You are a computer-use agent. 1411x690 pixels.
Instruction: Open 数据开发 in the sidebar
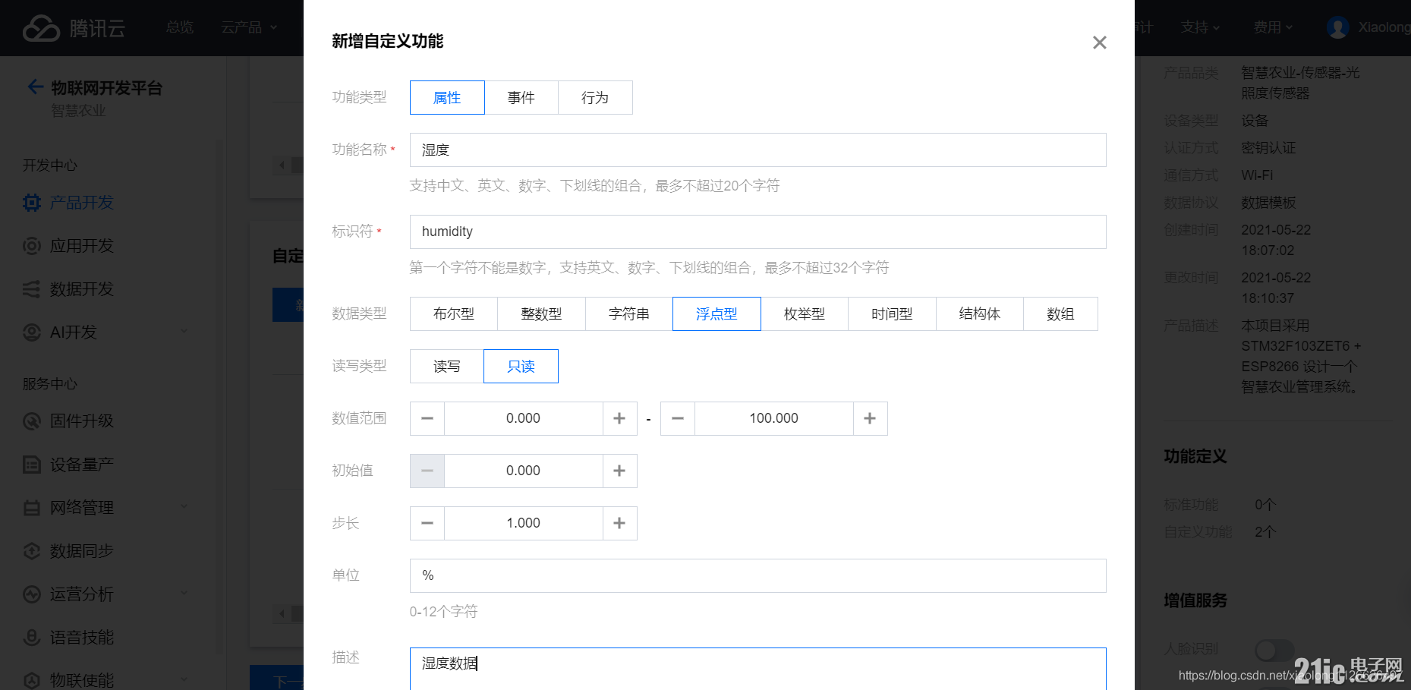point(82,289)
